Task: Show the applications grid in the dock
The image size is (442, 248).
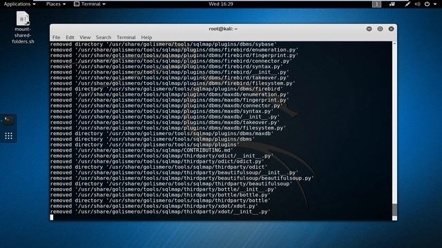Action: click(8, 136)
